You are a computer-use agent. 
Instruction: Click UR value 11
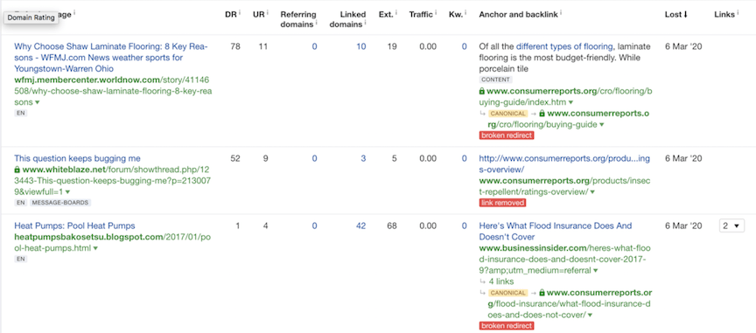[263, 46]
